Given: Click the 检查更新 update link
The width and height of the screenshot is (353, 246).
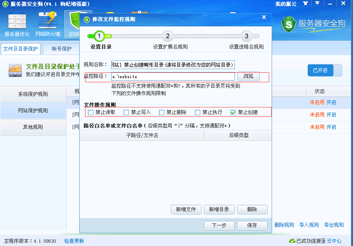Looking at the screenshot, I should (x=74, y=242).
